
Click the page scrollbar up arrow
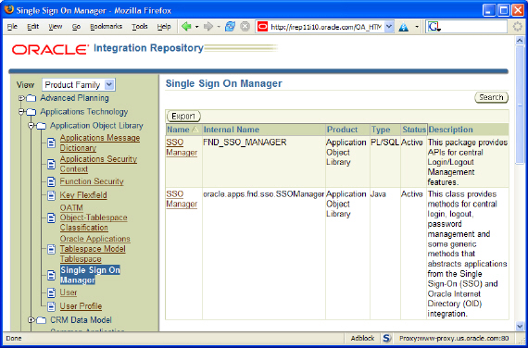pos(520,41)
